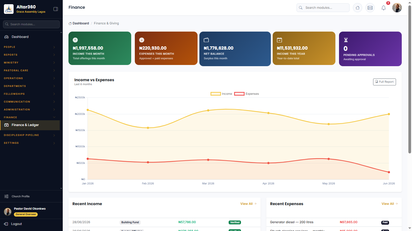Click the Dashboard gauge icon in sidebar
This screenshot has width=412, height=231.
coord(6,37)
